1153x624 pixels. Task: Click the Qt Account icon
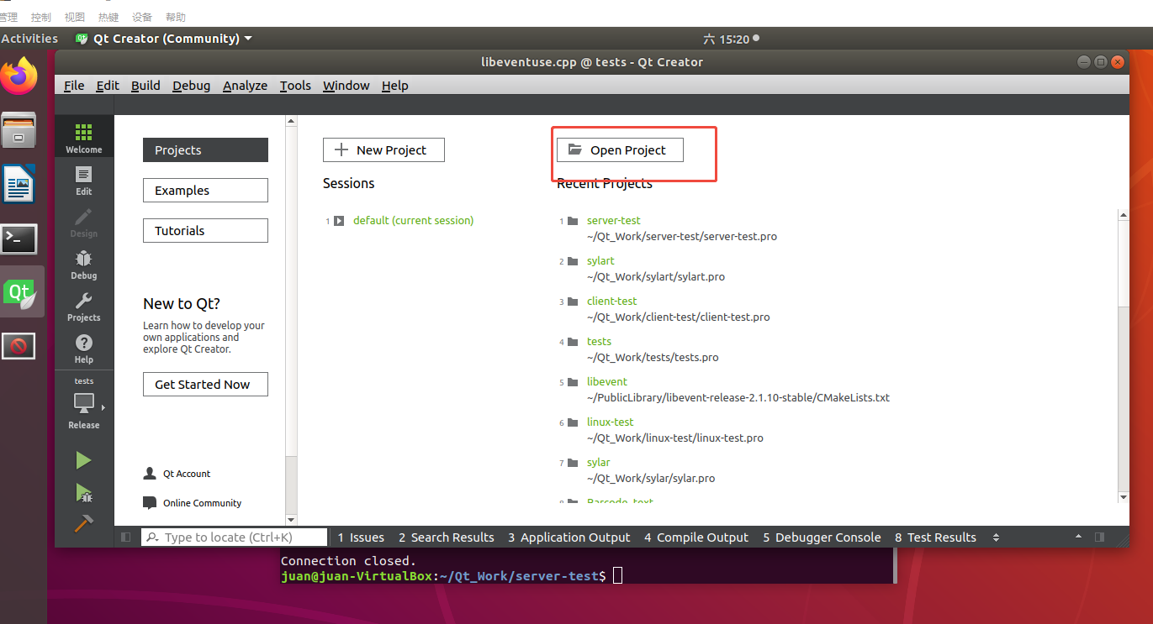[150, 474]
